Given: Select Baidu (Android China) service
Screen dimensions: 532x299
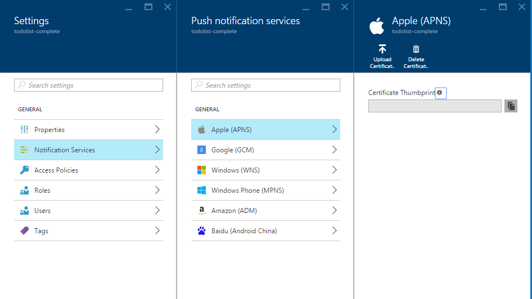Looking at the screenshot, I should [x=265, y=231].
